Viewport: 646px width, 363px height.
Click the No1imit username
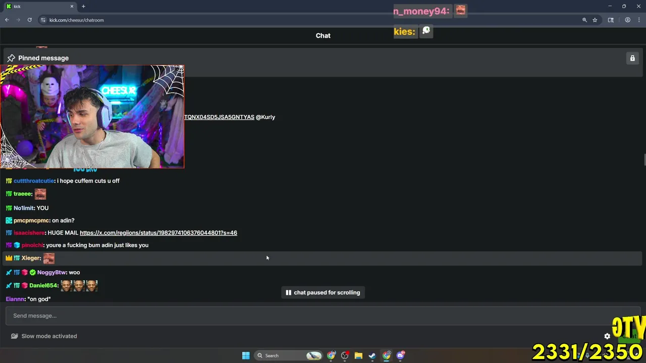click(24, 208)
